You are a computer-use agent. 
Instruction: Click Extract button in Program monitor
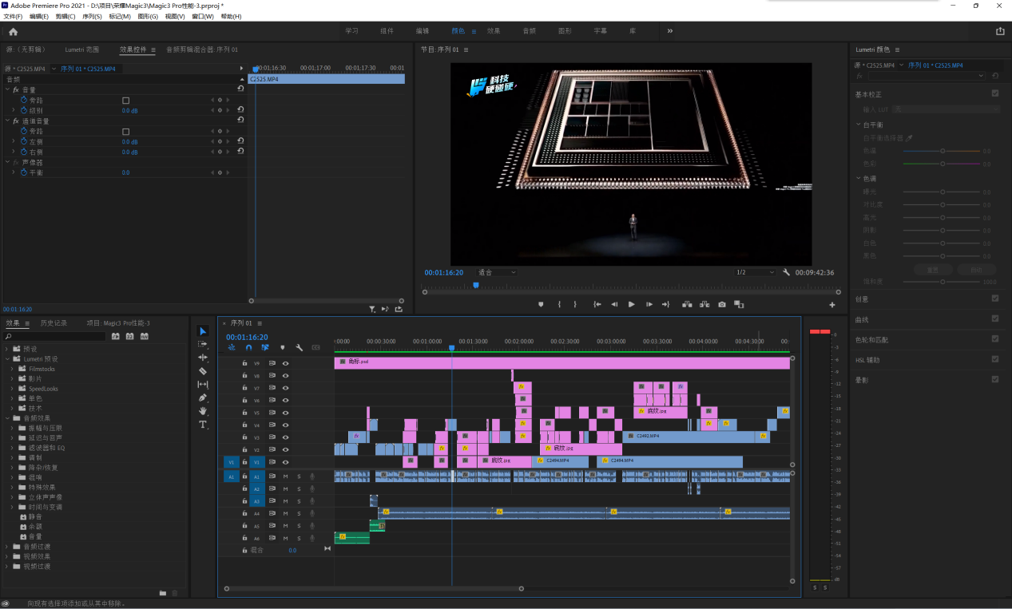[704, 304]
